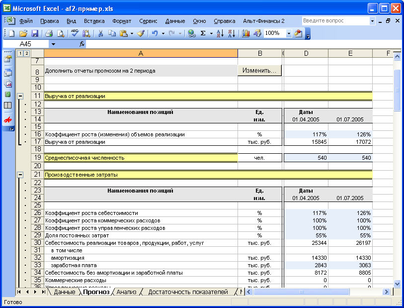Show outline level 1
This screenshot has width=404, height=308.
coord(20,54)
